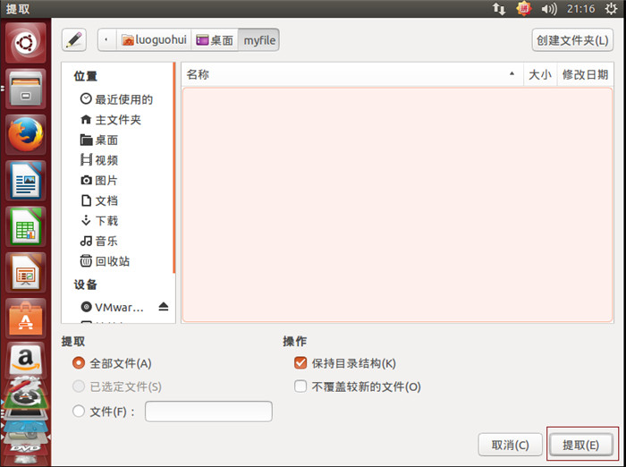Image resolution: width=626 pixels, height=467 pixels.
Task: Open the system gear menu
Action: (x=611, y=9)
